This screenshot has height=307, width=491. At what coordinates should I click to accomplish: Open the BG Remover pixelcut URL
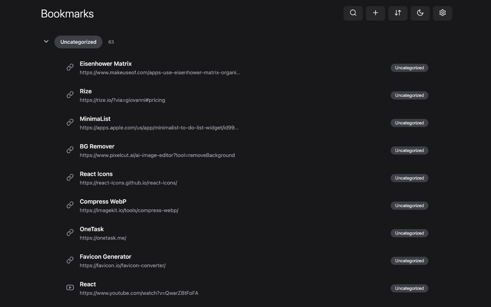point(157,155)
